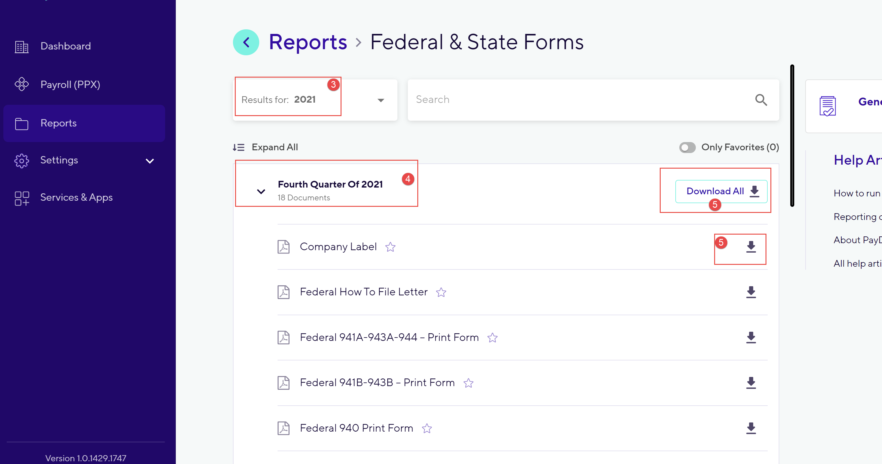Viewport: 882px width, 464px height.
Task: Expand the Settings sidebar submenu
Action: tap(149, 160)
